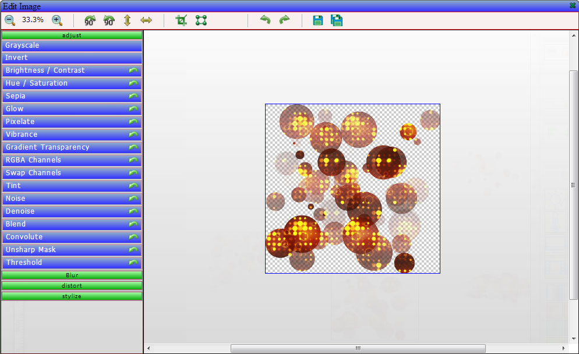Redo the last undone edit
This screenshot has width=579, height=354.
point(284,20)
